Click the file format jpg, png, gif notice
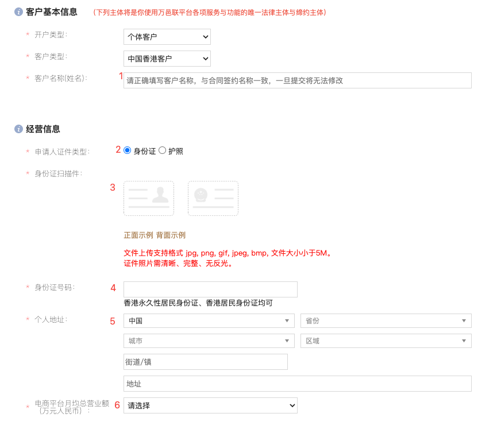Screen dimensions: 501x433 [228, 253]
